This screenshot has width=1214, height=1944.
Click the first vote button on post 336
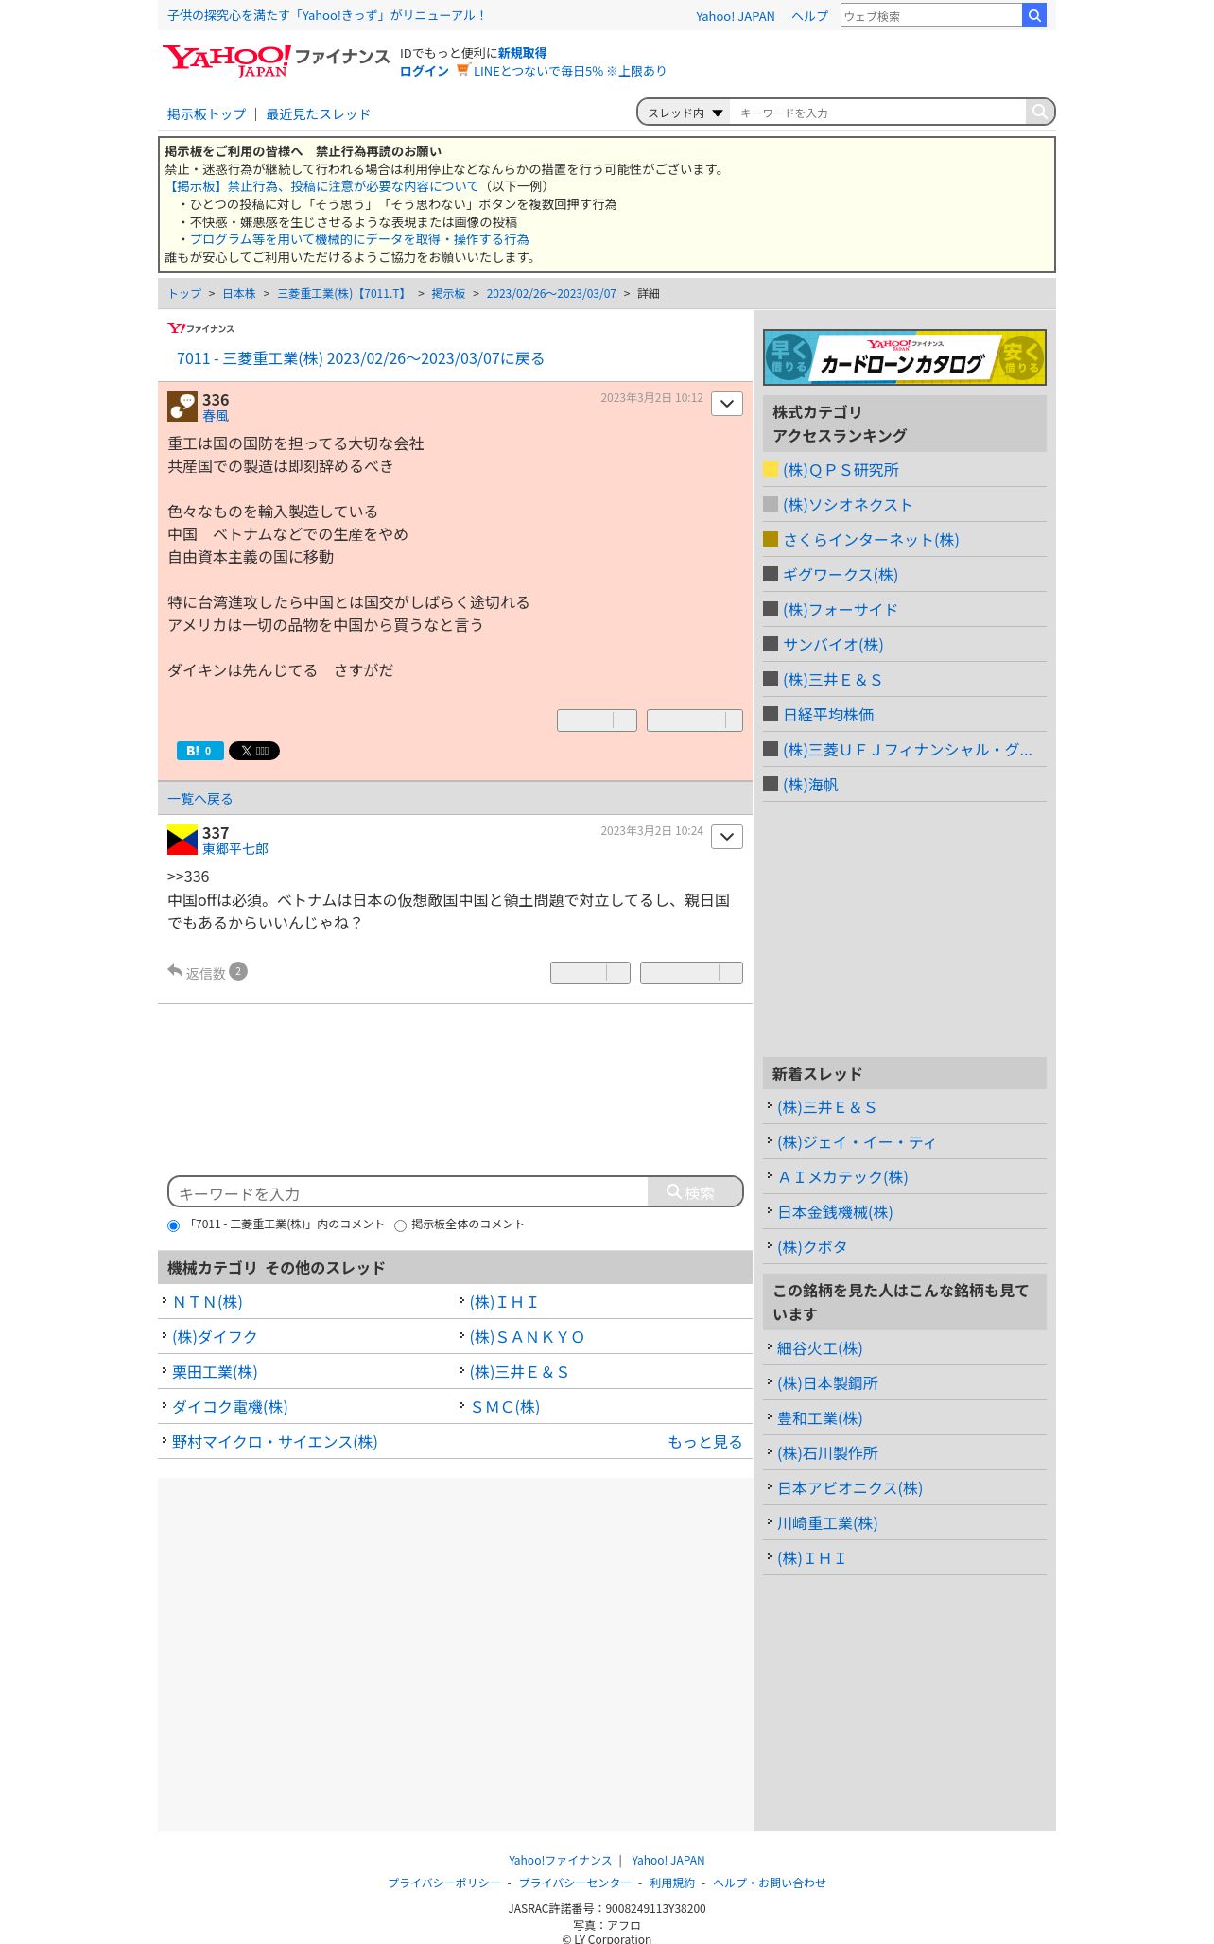click(x=597, y=720)
